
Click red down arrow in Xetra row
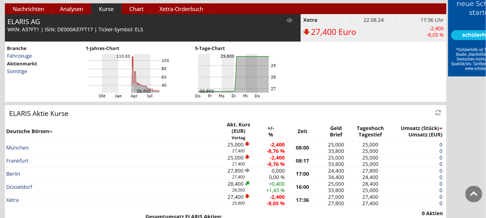(247, 196)
